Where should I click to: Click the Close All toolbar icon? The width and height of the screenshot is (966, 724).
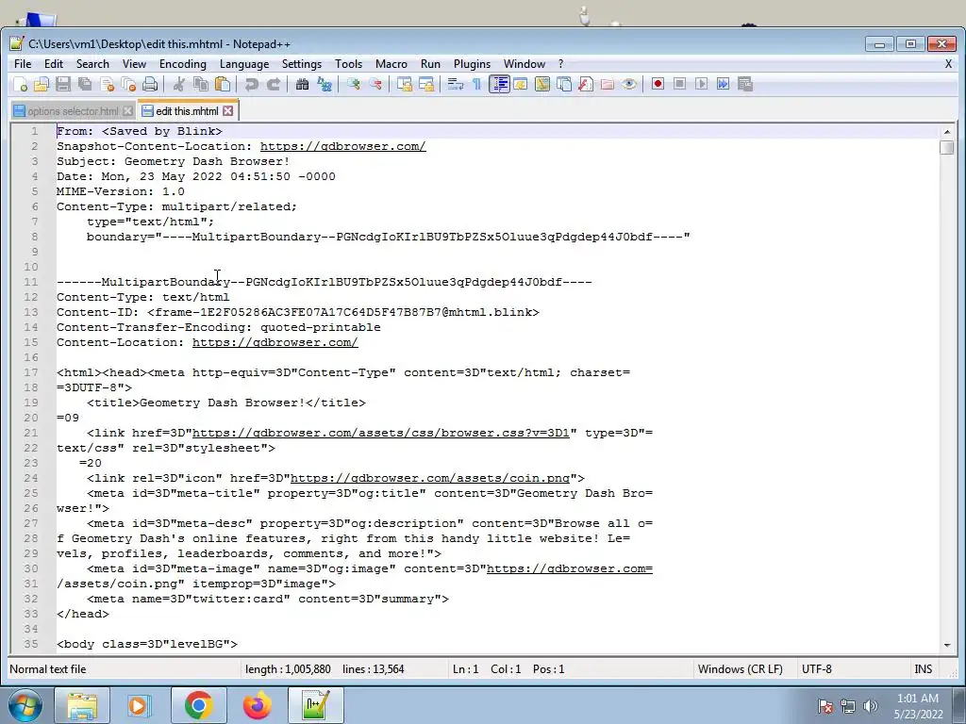(128, 84)
